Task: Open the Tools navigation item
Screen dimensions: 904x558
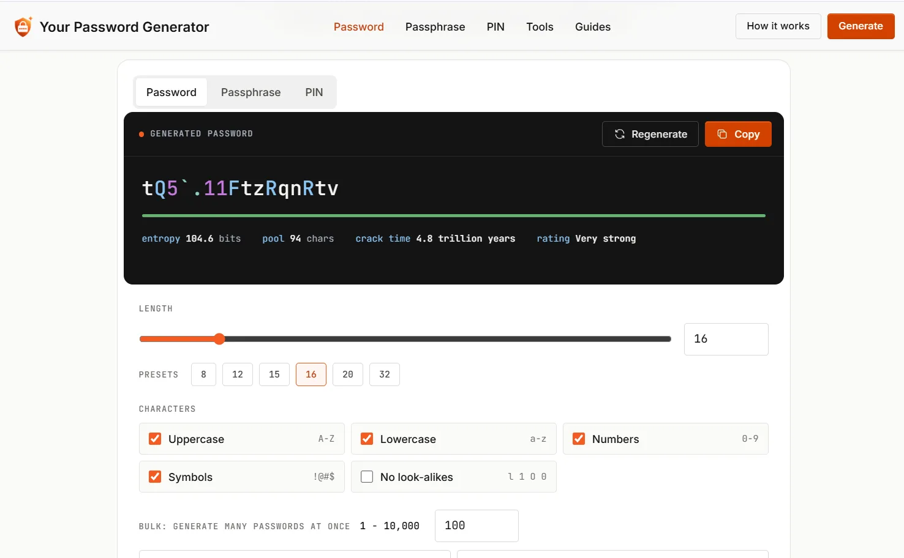Action: coord(540,27)
